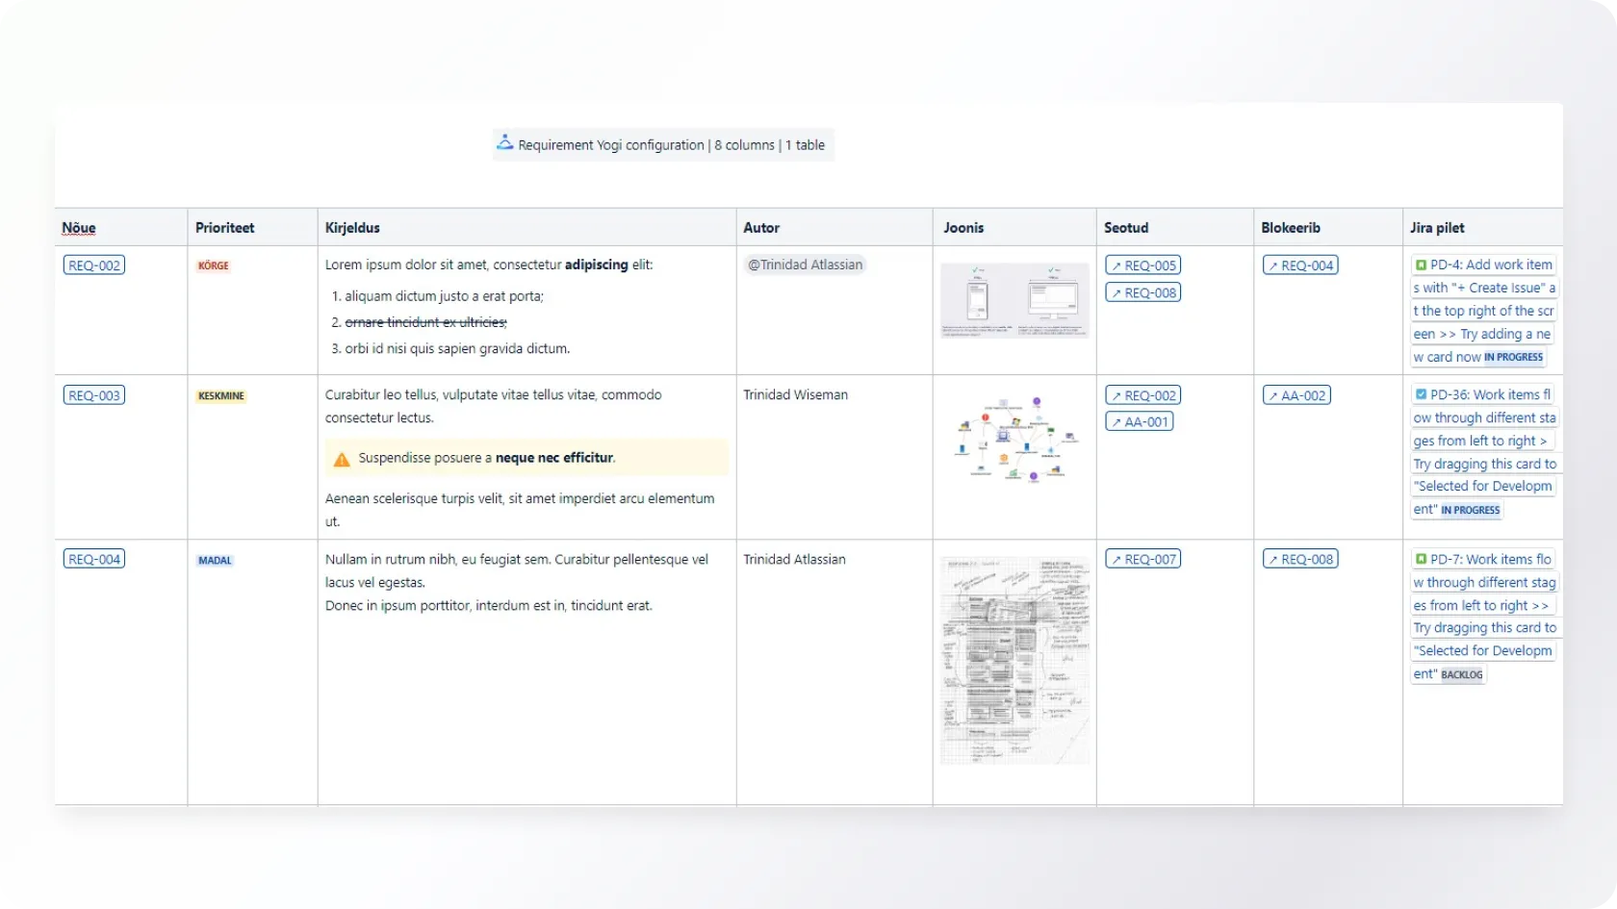Follow the REQ-005 related link
The image size is (1617, 909).
(1142, 265)
